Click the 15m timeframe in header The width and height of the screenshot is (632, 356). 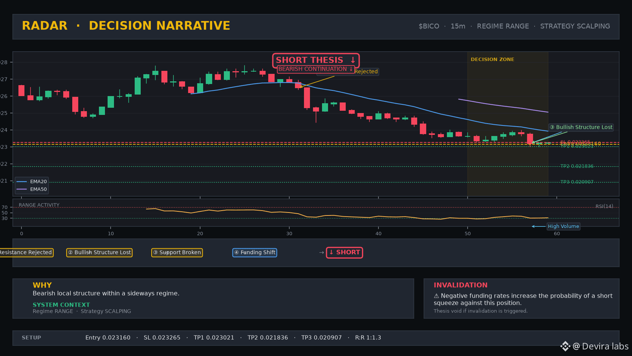458,26
